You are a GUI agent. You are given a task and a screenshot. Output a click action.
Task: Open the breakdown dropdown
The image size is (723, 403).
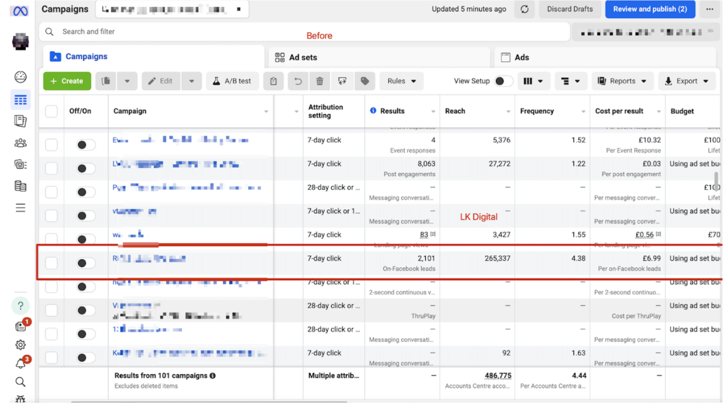571,81
